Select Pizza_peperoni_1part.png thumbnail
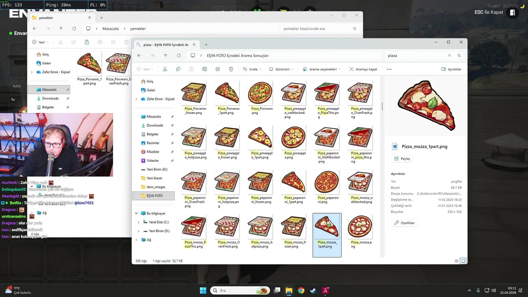The width and height of the screenshot is (528, 297). pos(294,187)
